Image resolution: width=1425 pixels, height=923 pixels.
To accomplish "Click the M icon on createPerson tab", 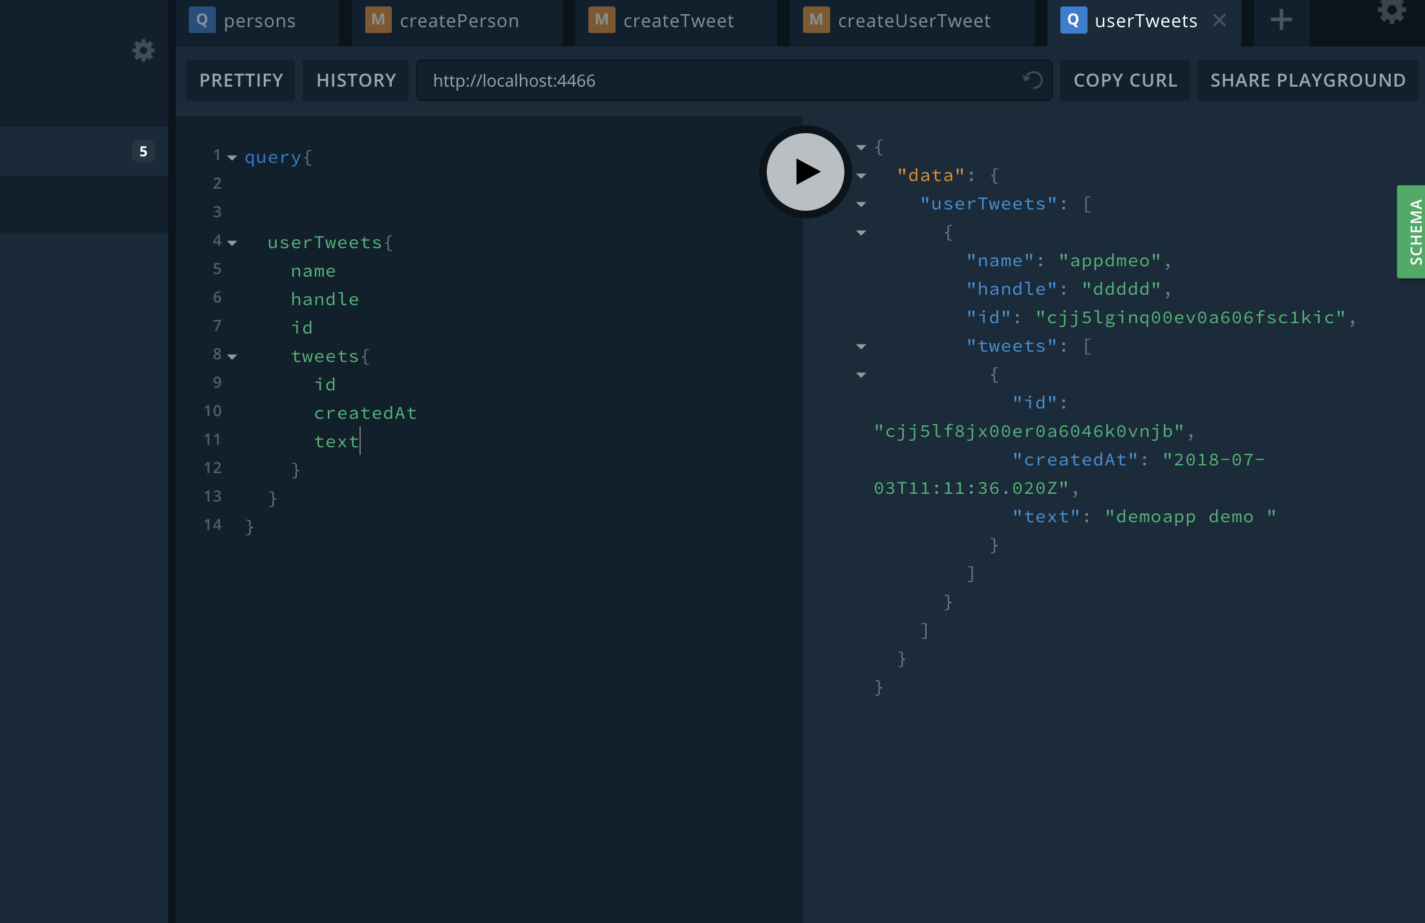I will (x=378, y=20).
